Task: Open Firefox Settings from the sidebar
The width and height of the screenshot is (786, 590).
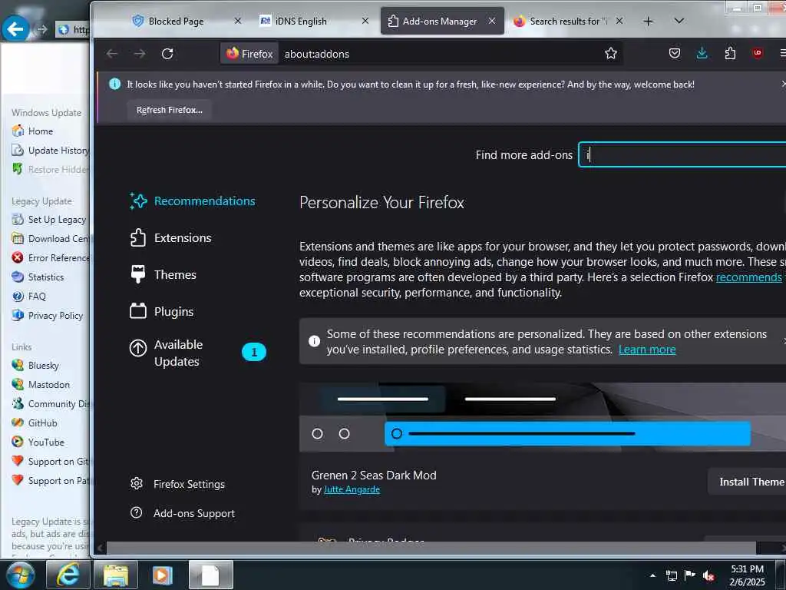Action: [x=177, y=484]
